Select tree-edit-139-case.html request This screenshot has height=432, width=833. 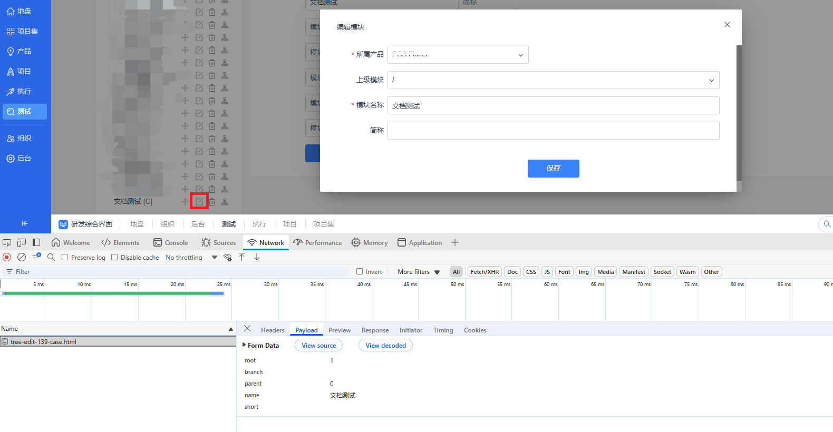(118, 341)
